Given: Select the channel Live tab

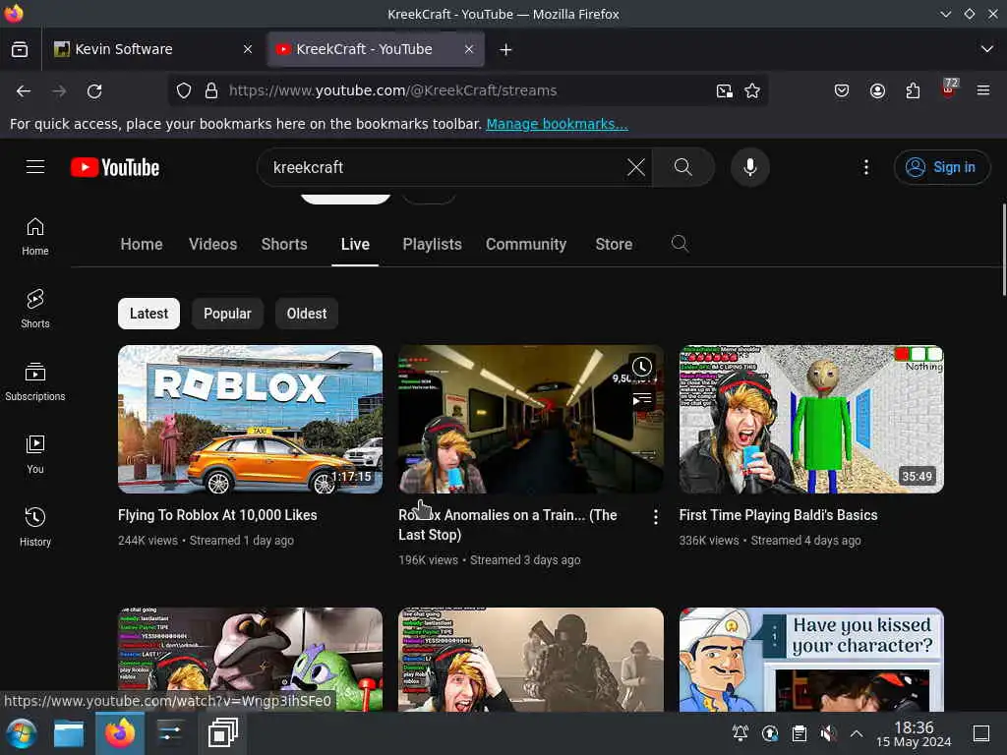Looking at the screenshot, I should pyautogui.click(x=355, y=244).
